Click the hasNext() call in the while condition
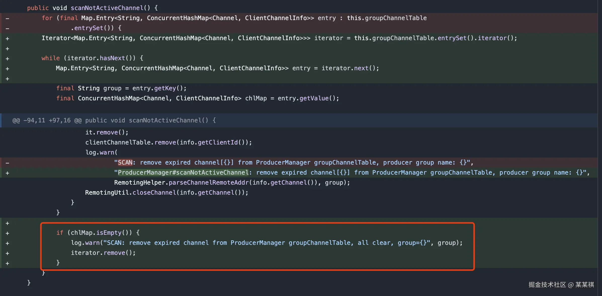This screenshot has width=602, height=296. click(x=112, y=58)
